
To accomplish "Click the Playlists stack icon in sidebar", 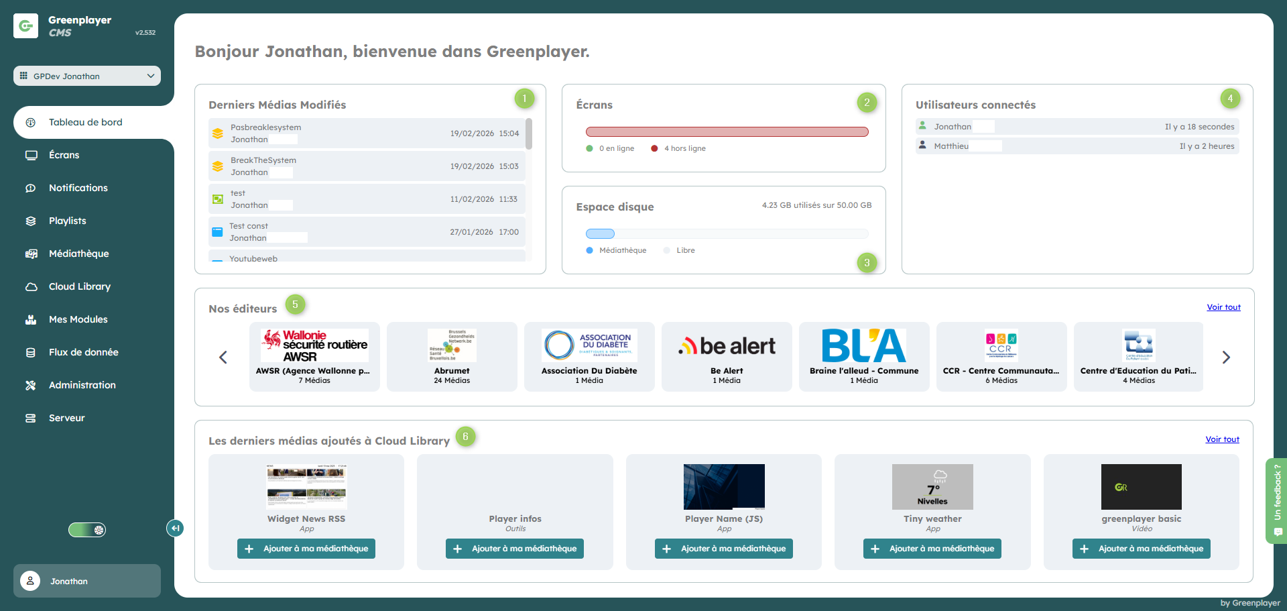I will click(31, 221).
